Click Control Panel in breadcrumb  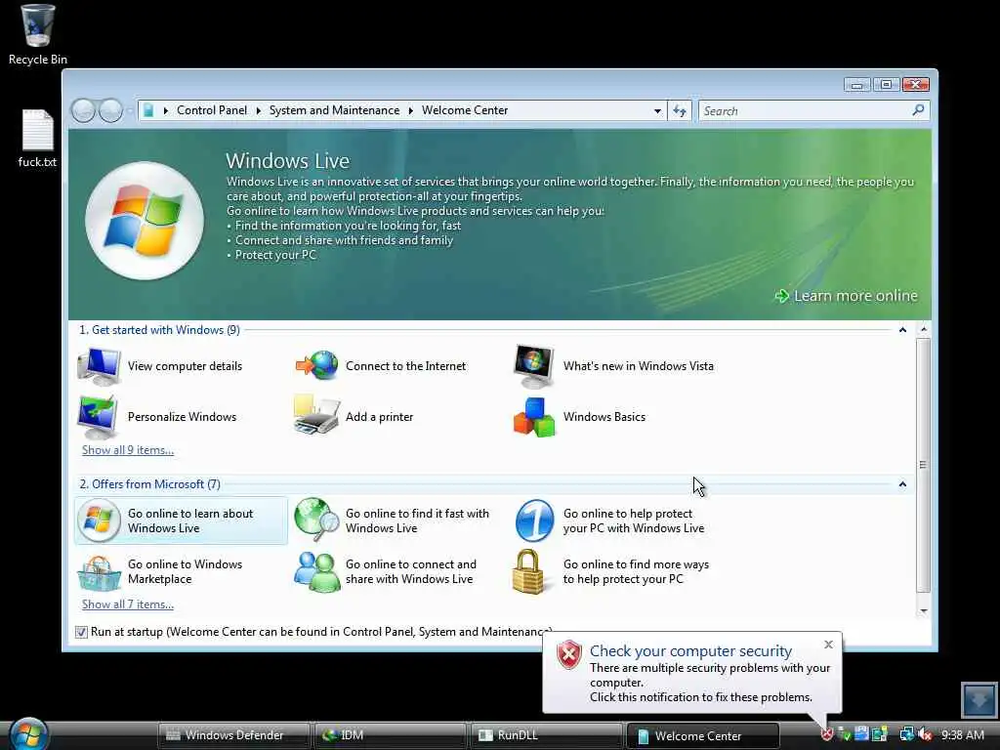point(212,110)
